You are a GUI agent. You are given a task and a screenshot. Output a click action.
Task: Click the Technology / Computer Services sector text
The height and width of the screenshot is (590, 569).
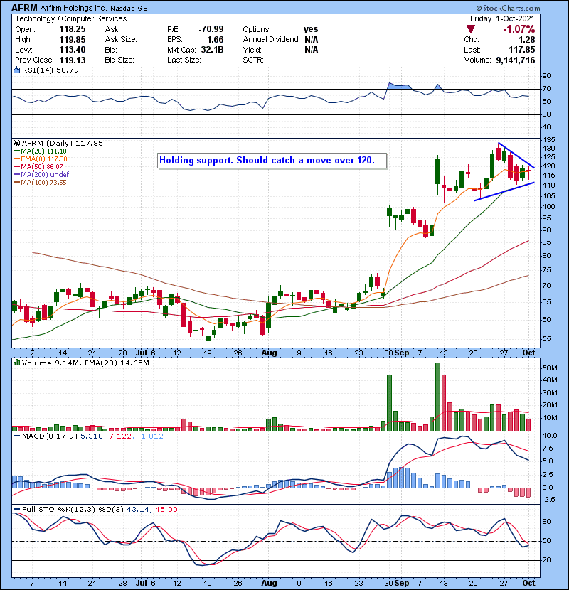coord(71,18)
